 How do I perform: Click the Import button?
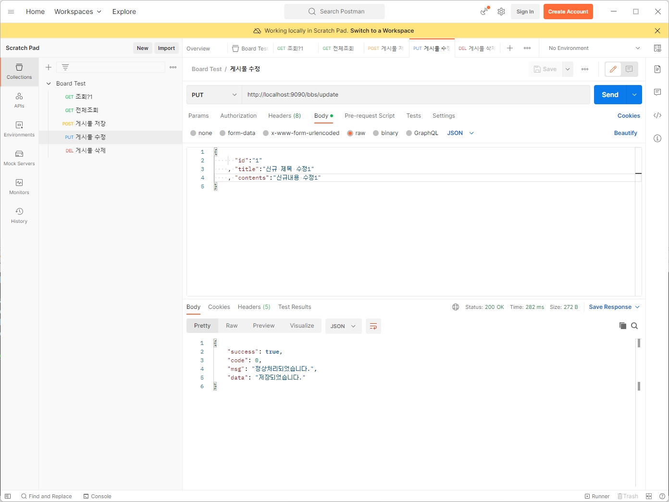166,48
